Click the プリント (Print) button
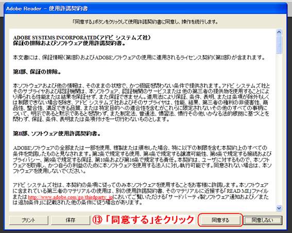The image size is (292, 233). tap(28, 220)
